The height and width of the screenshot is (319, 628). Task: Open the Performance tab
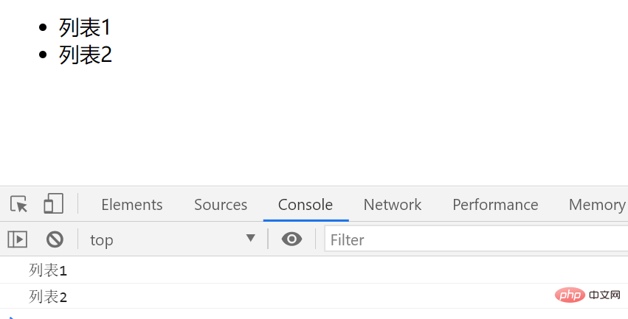pyautogui.click(x=495, y=205)
